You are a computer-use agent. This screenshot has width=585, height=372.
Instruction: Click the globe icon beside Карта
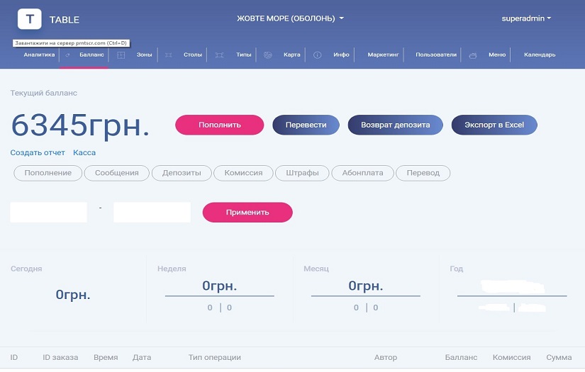point(268,55)
